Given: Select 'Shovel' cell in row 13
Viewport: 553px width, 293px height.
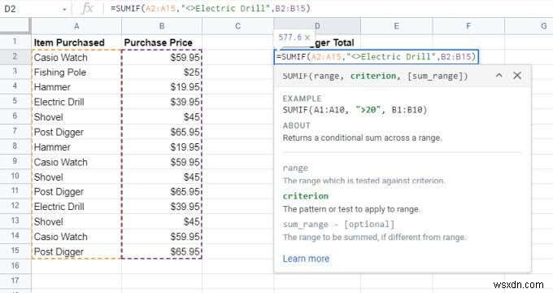Looking at the screenshot, I should [76, 221].
